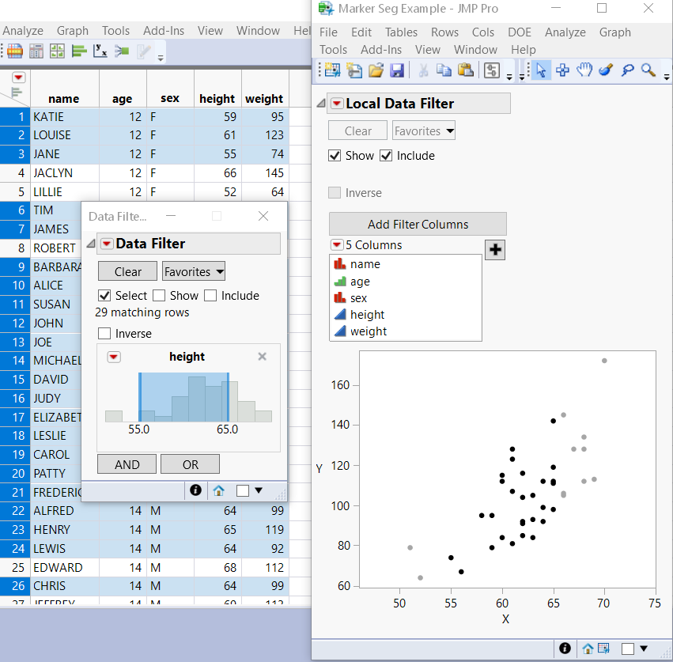The height and width of the screenshot is (662, 673).
Task: Uncheck Include in the Data Filter dialog
Action: (210, 295)
